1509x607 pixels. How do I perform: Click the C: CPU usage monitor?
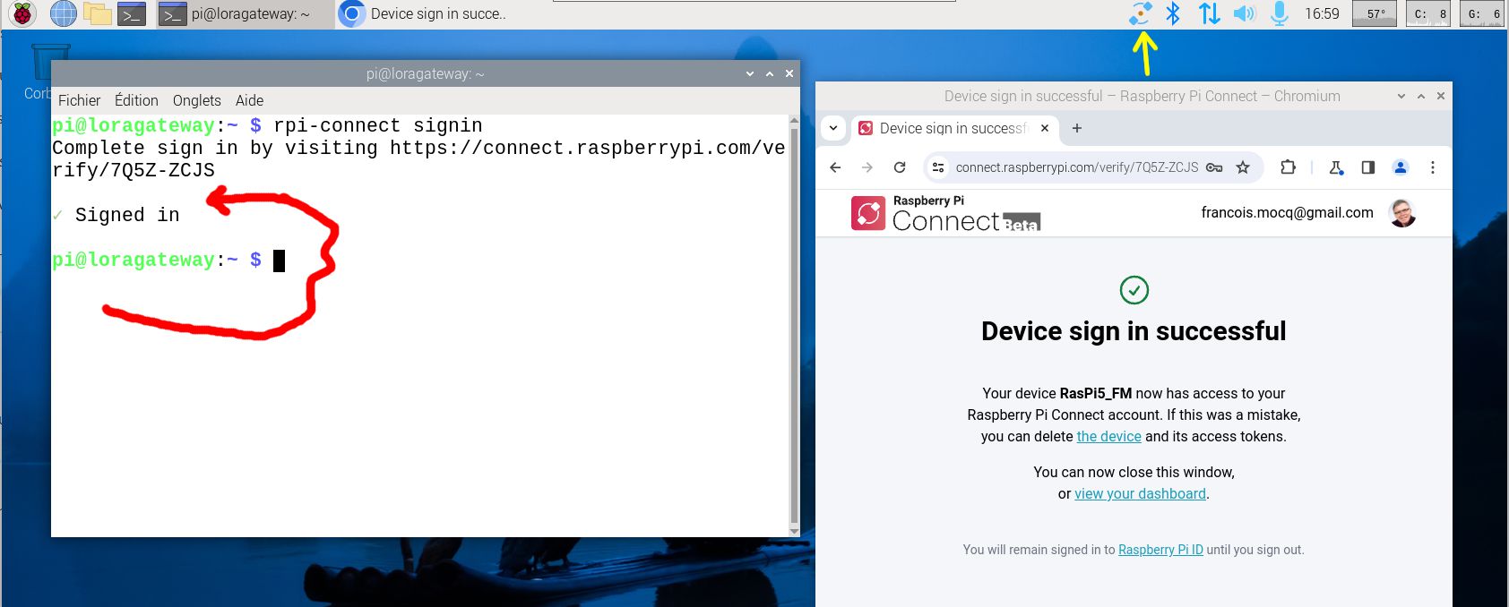tap(1428, 13)
